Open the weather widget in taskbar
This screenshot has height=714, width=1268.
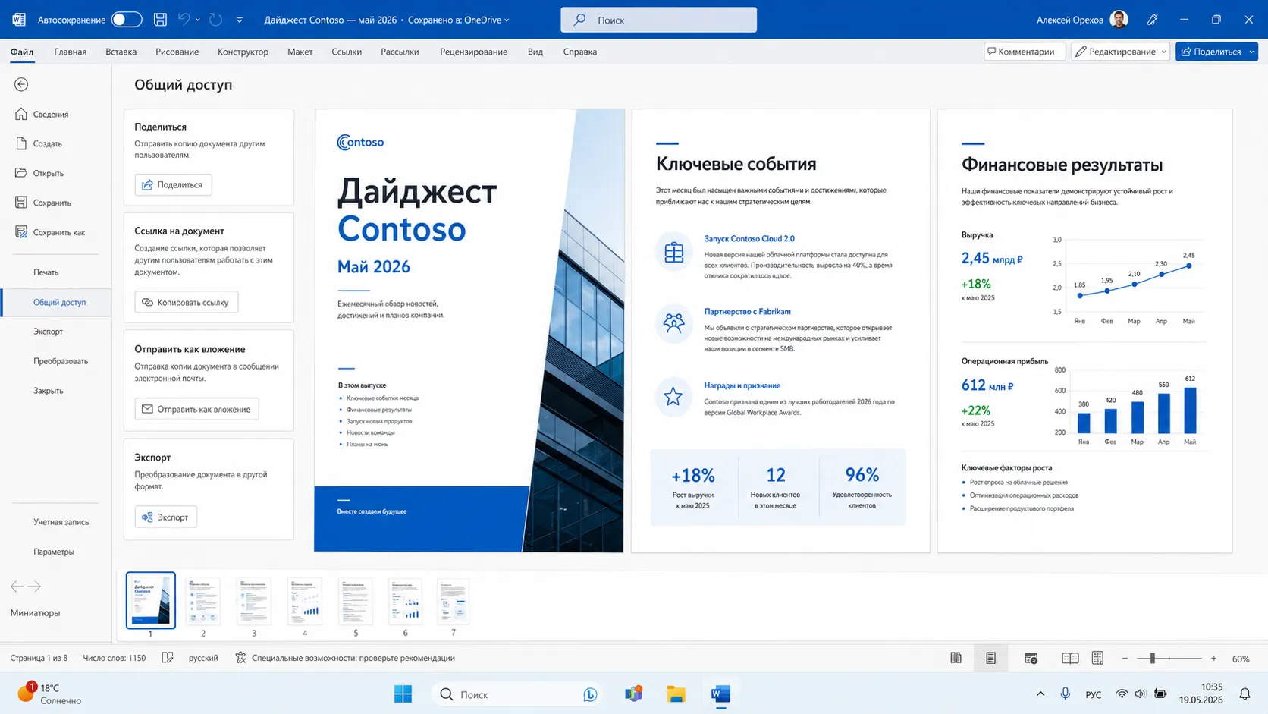point(49,694)
